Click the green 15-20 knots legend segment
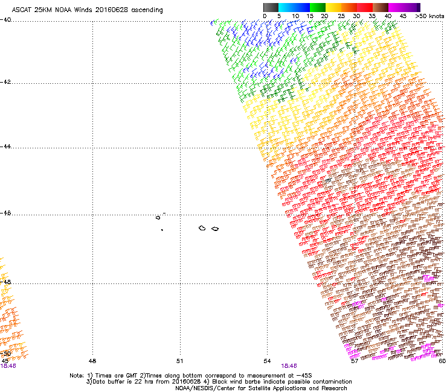This screenshot has height=392, width=447. click(318, 7)
